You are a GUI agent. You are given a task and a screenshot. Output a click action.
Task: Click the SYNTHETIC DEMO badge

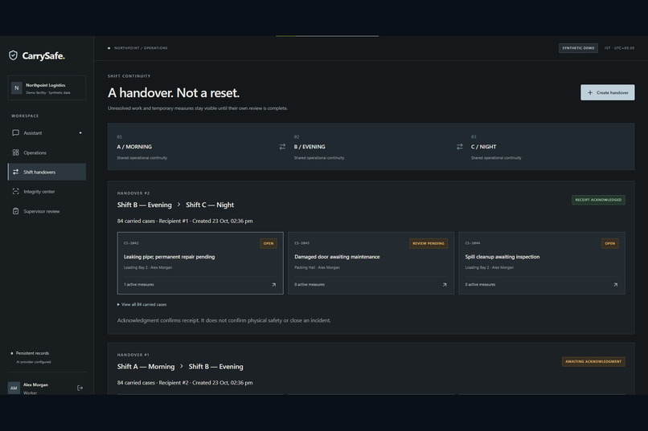578,48
